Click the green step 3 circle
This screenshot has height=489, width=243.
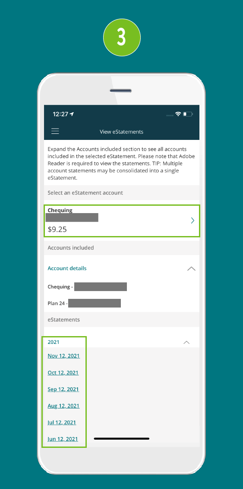(122, 37)
